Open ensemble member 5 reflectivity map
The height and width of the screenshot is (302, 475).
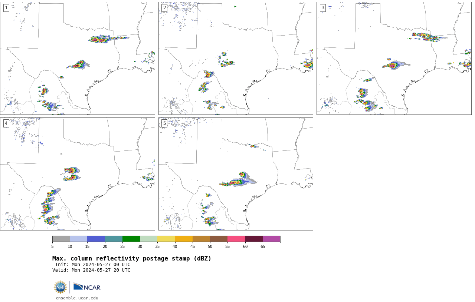pyautogui.click(x=236, y=174)
